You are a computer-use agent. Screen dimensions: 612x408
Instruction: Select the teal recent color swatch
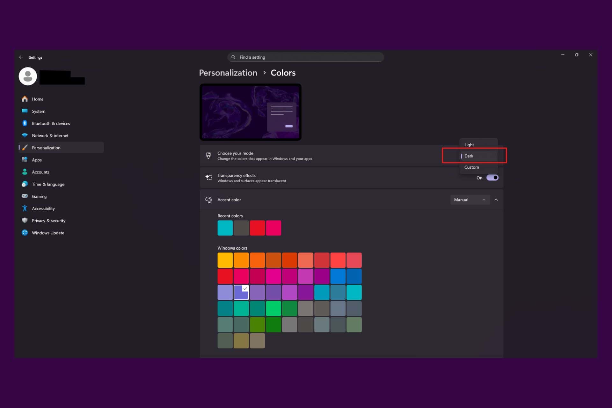tap(225, 228)
